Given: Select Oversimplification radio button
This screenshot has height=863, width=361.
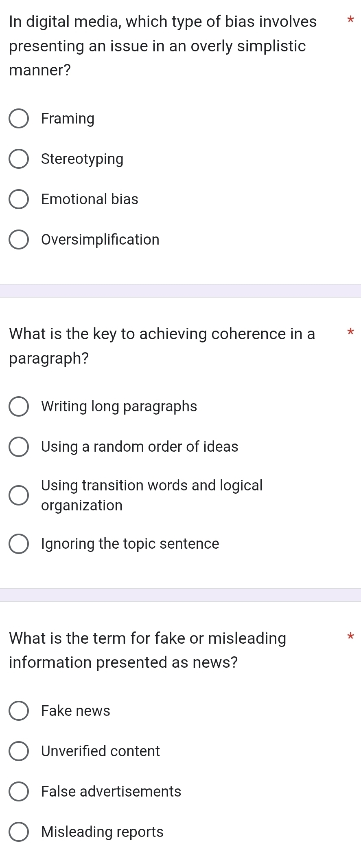Looking at the screenshot, I should (x=19, y=240).
